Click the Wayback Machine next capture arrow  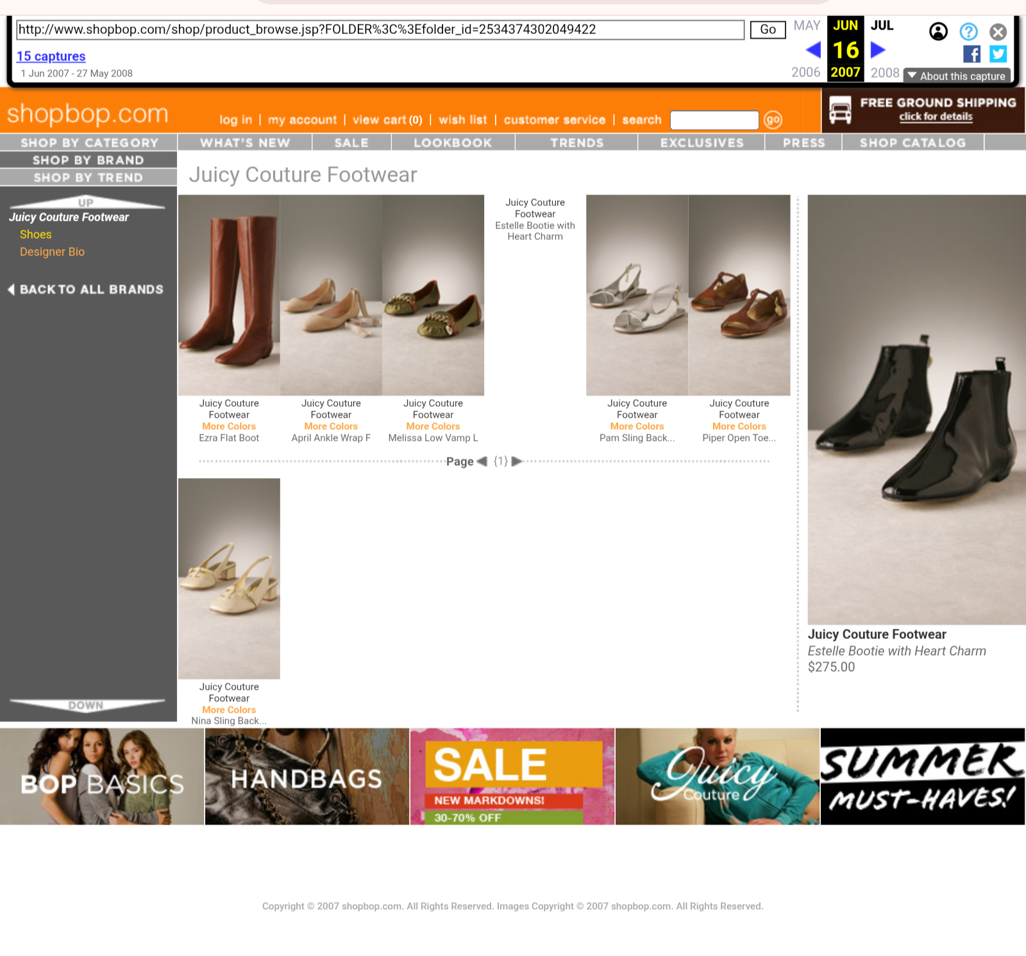click(878, 49)
